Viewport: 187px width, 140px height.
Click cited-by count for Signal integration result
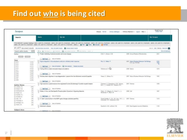158,63
